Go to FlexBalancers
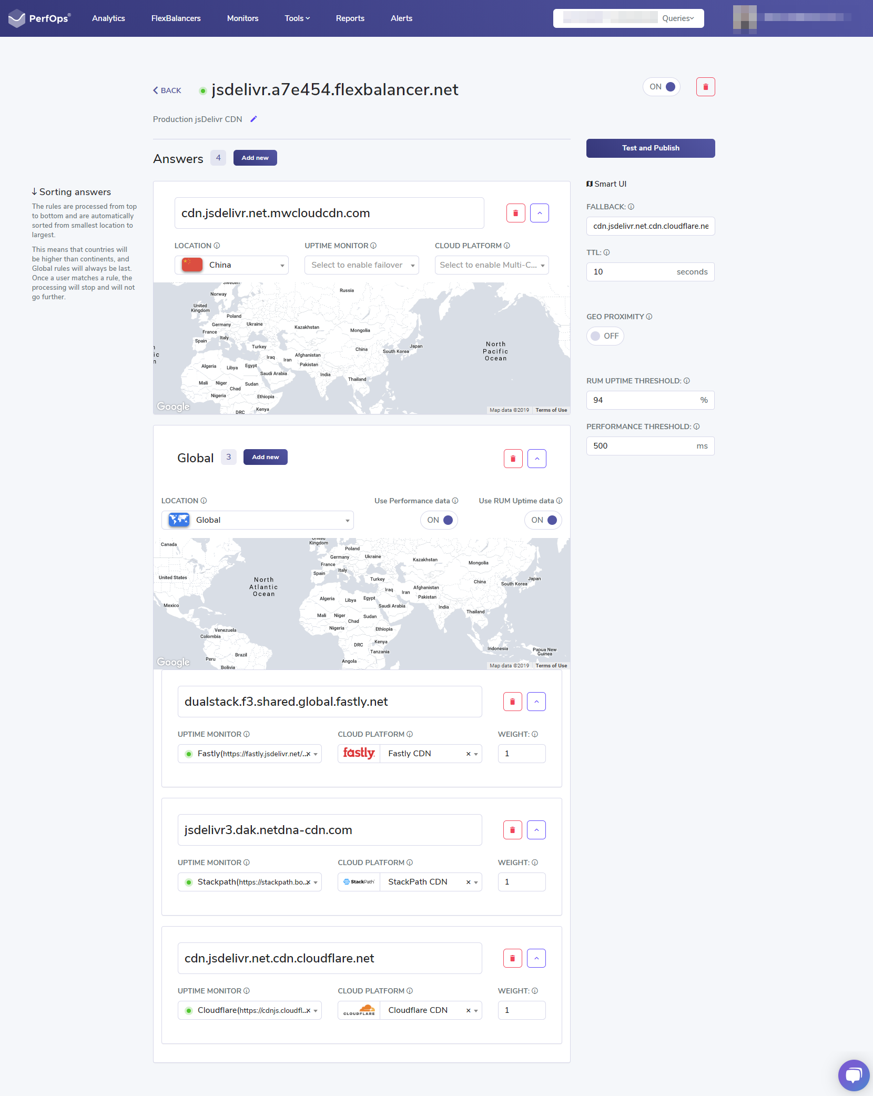The image size is (873, 1096). click(176, 18)
